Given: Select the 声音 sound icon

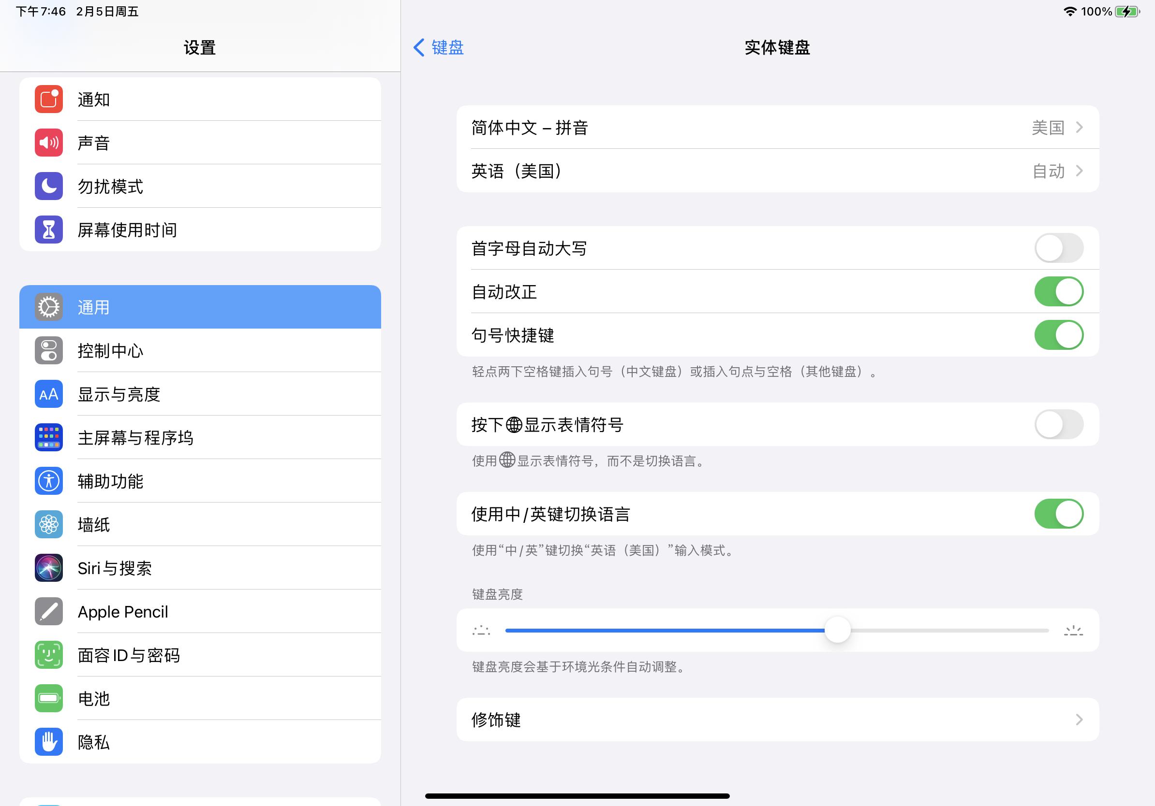Looking at the screenshot, I should click(x=48, y=142).
